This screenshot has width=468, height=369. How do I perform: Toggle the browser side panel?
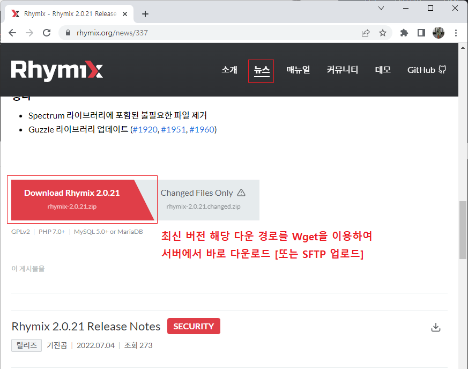[421, 33]
